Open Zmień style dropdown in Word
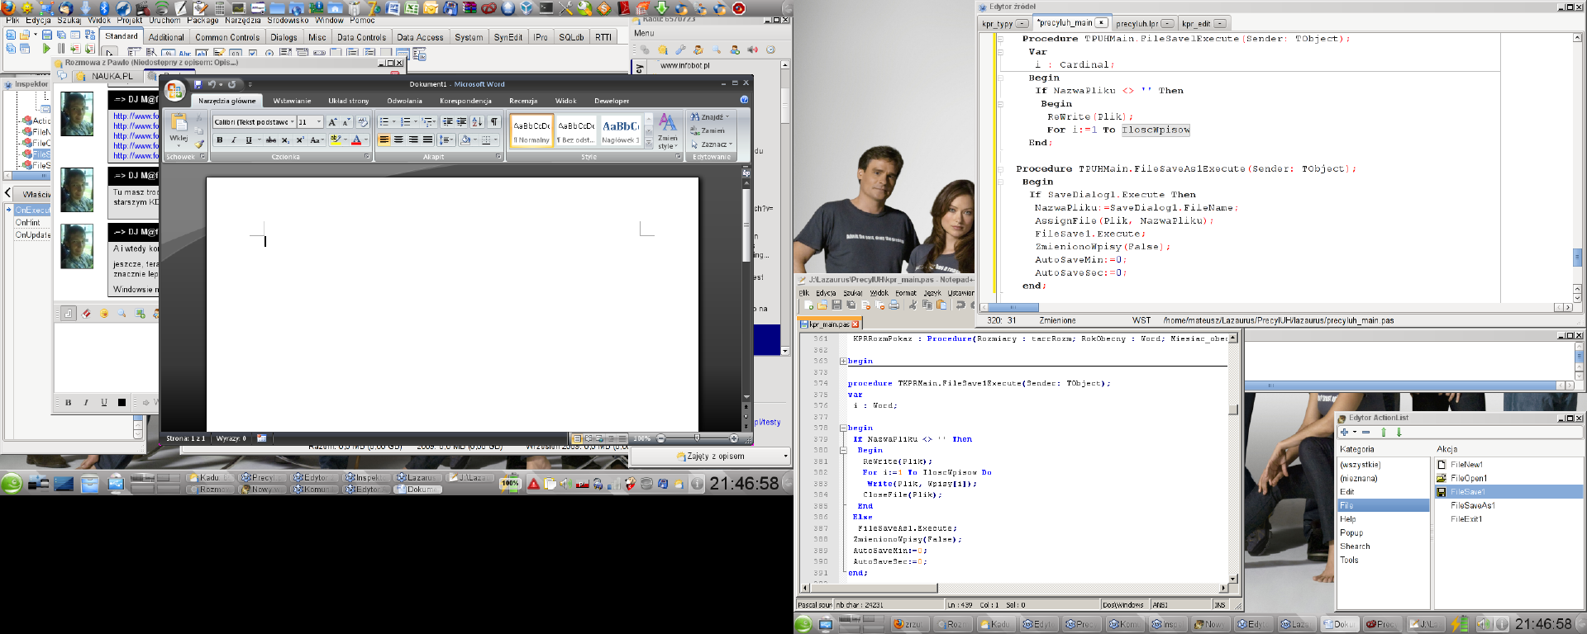The height and width of the screenshot is (634, 1587). tap(668, 131)
